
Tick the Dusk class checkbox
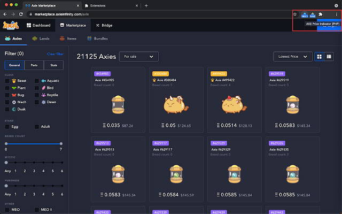point(7,109)
